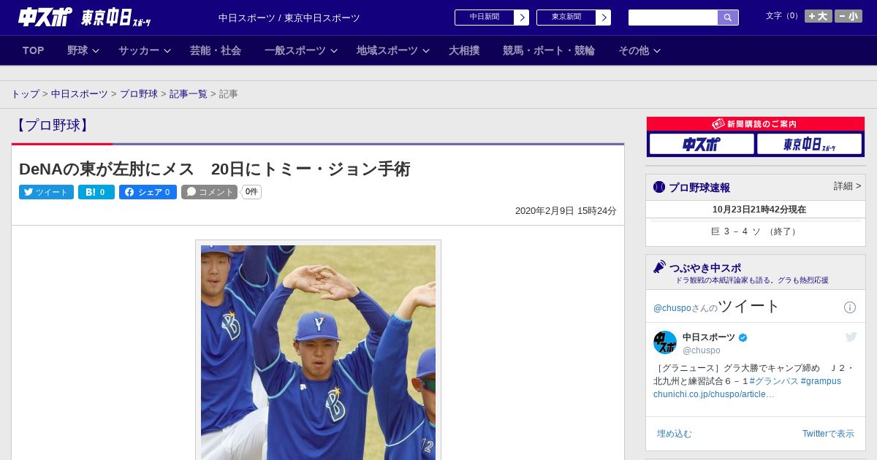This screenshot has height=460, width=877.
Task: Click the 埋め込む link
Action: point(674,434)
